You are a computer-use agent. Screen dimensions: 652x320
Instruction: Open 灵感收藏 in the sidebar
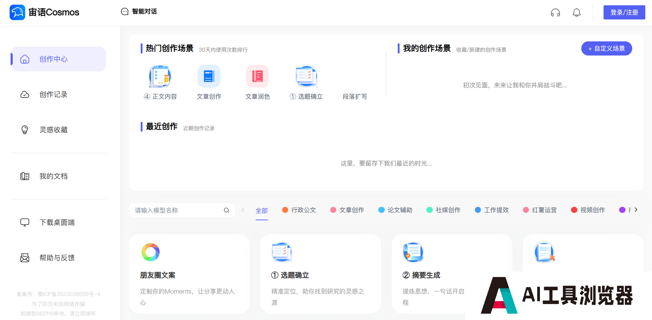click(x=53, y=130)
